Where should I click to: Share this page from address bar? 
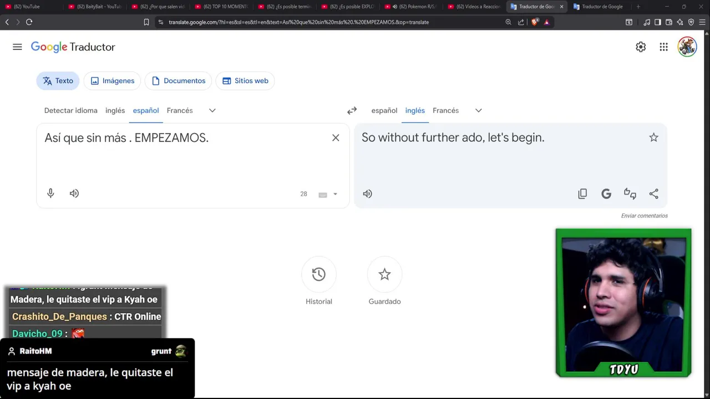tap(521, 22)
